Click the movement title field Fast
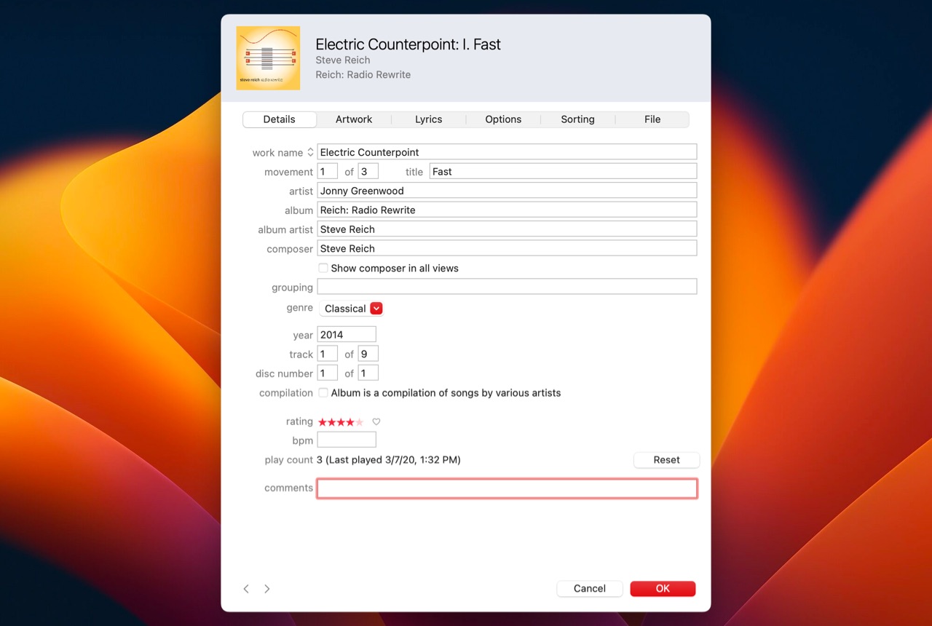This screenshot has width=932, height=626. point(563,172)
